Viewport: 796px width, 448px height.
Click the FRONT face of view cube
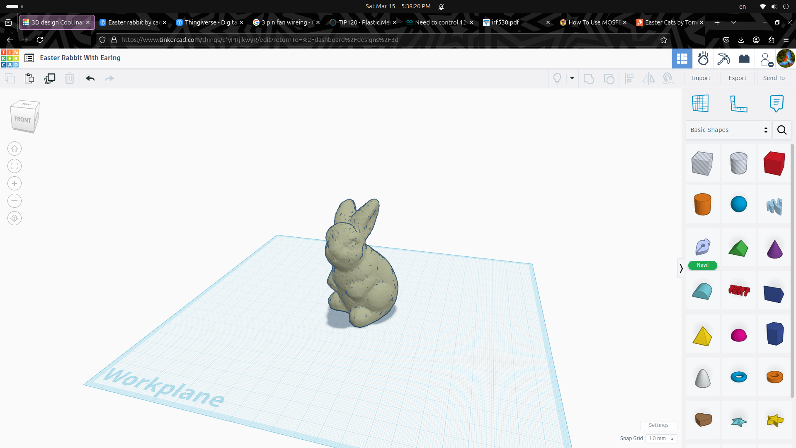point(22,119)
